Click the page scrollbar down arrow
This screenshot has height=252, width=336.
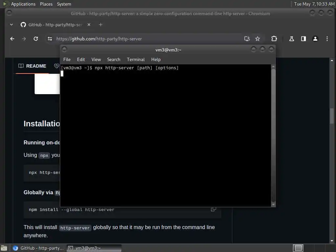332,241
